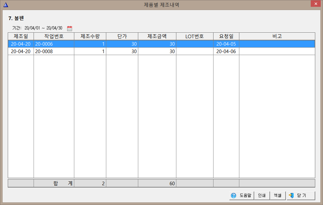This screenshot has height=205, width=323.
Task: Click the 비고 cell in the 20-0006 row
Action: click(x=277, y=44)
